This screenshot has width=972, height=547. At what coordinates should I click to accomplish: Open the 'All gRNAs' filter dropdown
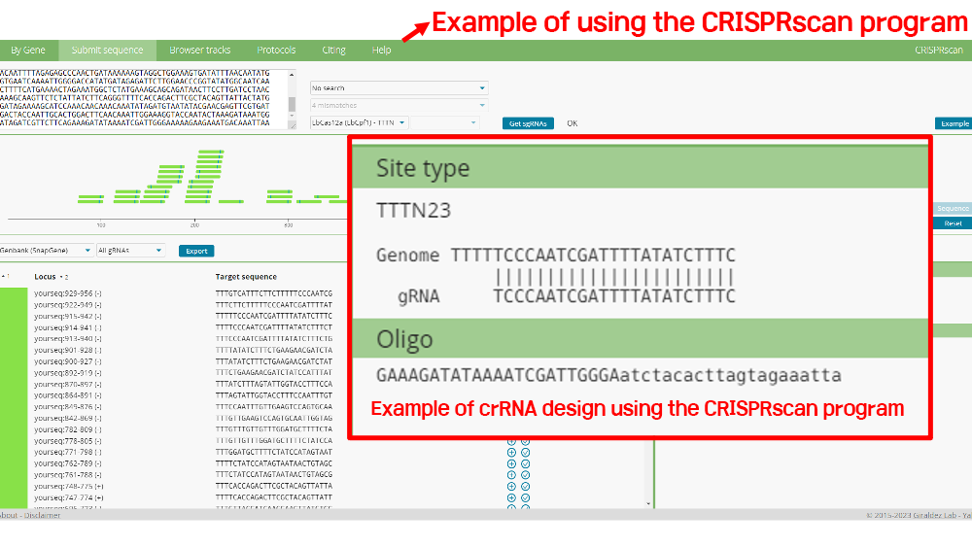(130, 251)
